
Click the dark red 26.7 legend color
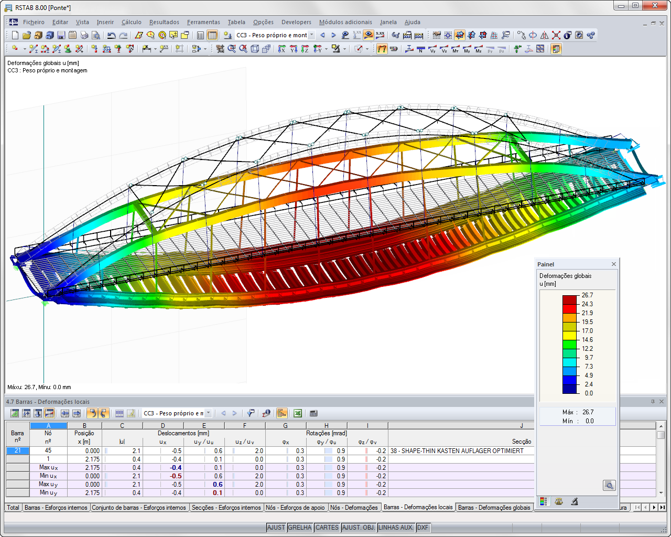click(570, 299)
